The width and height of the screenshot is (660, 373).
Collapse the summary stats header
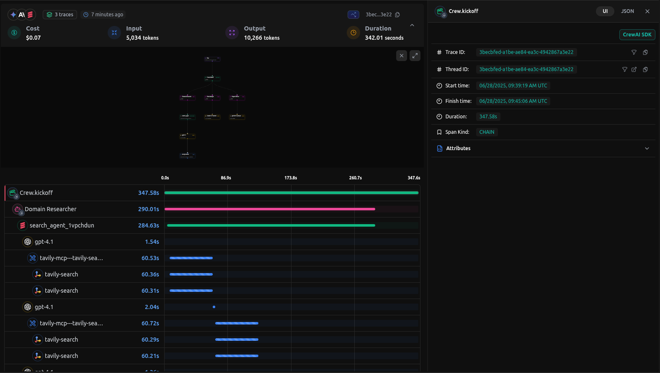[412, 26]
